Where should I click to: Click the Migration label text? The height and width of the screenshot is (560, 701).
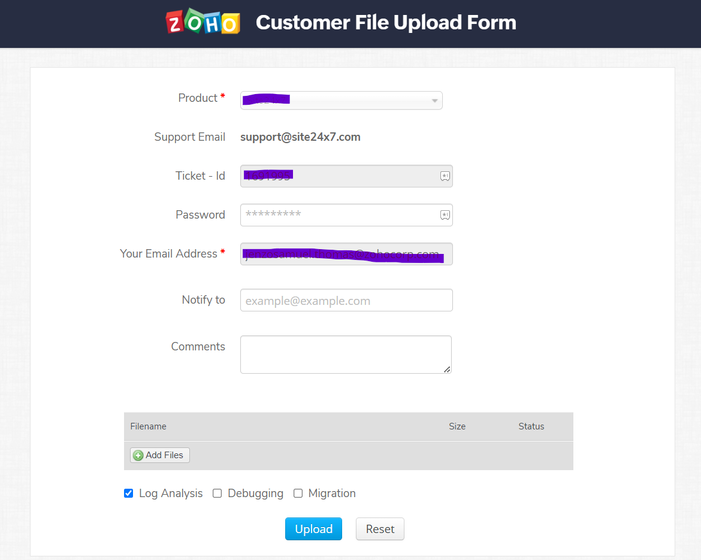(332, 494)
